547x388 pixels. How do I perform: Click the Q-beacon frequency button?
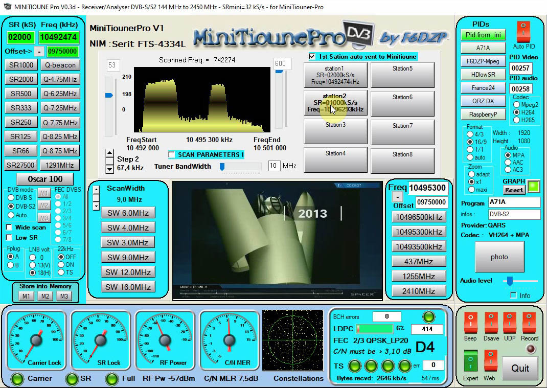pos(60,65)
